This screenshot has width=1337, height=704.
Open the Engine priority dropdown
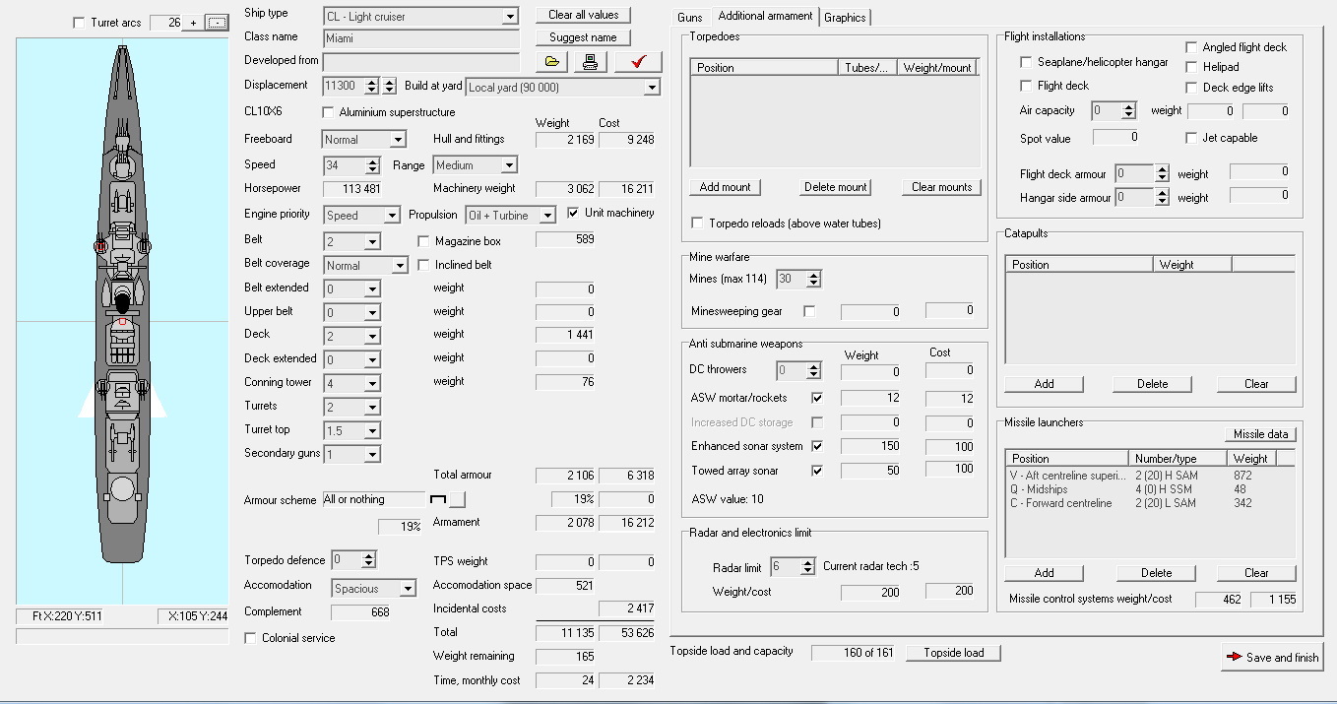pyautogui.click(x=391, y=216)
